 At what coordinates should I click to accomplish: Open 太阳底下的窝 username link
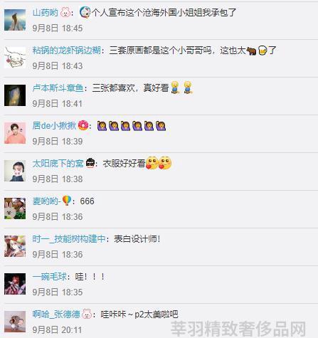(58, 164)
